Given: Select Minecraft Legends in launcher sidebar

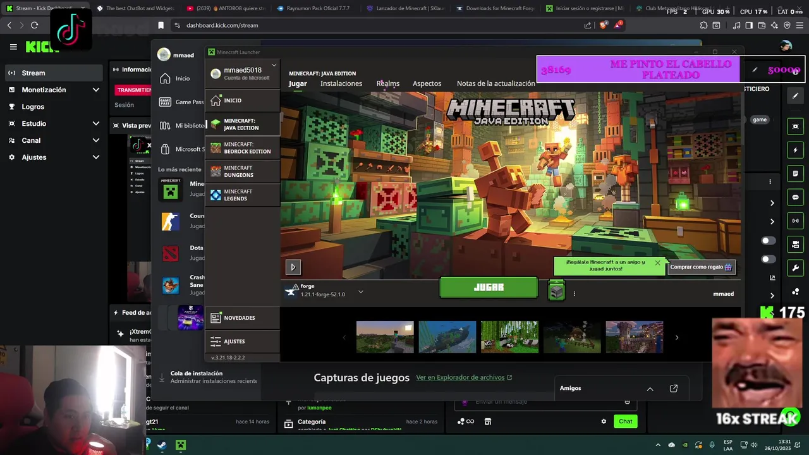Looking at the screenshot, I should 243,195.
